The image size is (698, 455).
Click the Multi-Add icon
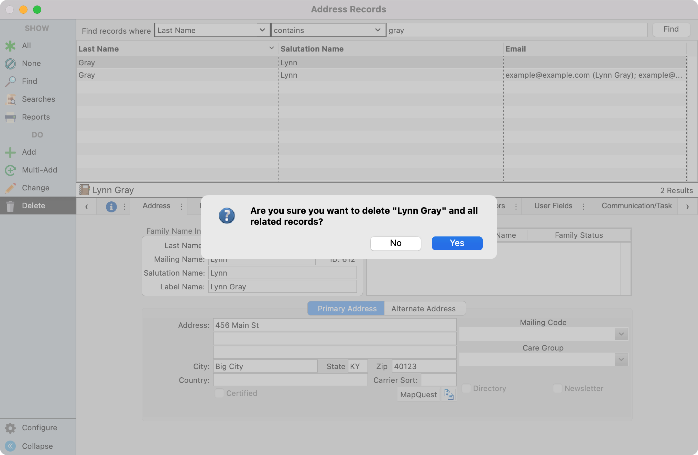pyautogui.click(x=10, y=170)
